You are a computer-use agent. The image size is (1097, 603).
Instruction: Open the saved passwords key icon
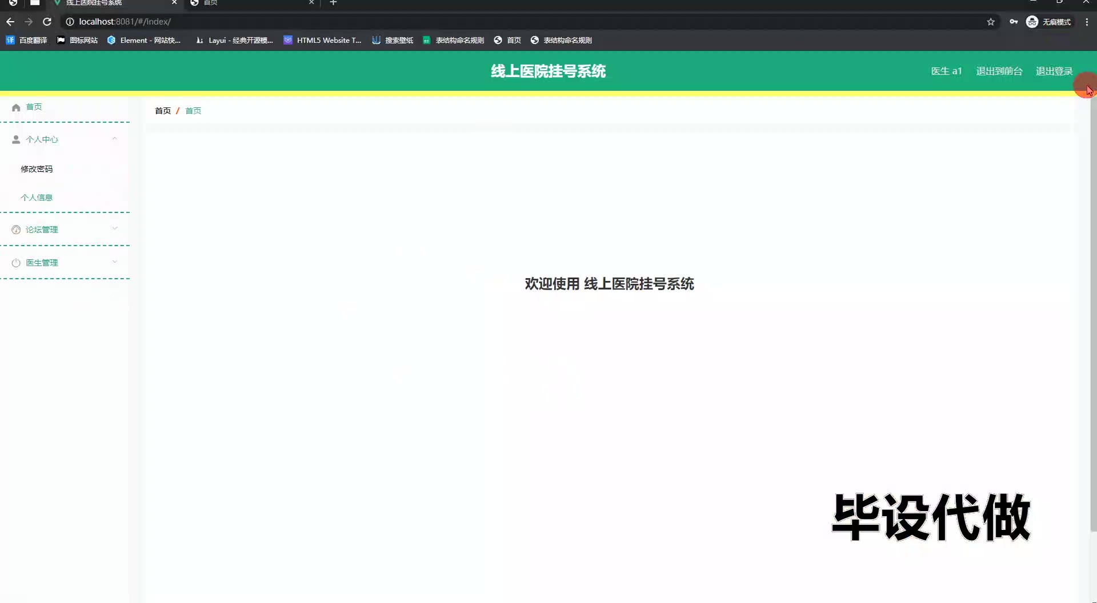tap(1014, 22)
